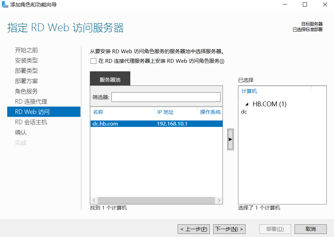The width and height of the screenshot is (334, 237).
Task: Select the dc.hb.com server row
Action: [156, 123]
